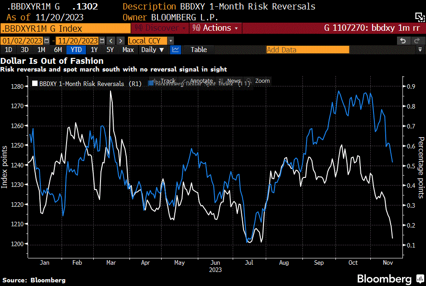Click the Source: Bloomberg footer text
Viewport: 426px width, 286px height.
point(34,280)
